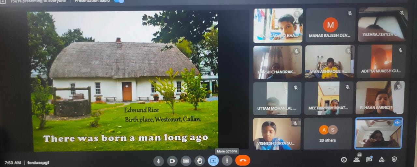Raise hand in the meeting
Image resolution: width=417 pixels, height=167 pixels.
(x=199, y=161)
